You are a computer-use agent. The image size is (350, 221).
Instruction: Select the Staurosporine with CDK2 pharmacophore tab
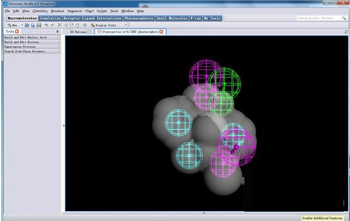130,32
